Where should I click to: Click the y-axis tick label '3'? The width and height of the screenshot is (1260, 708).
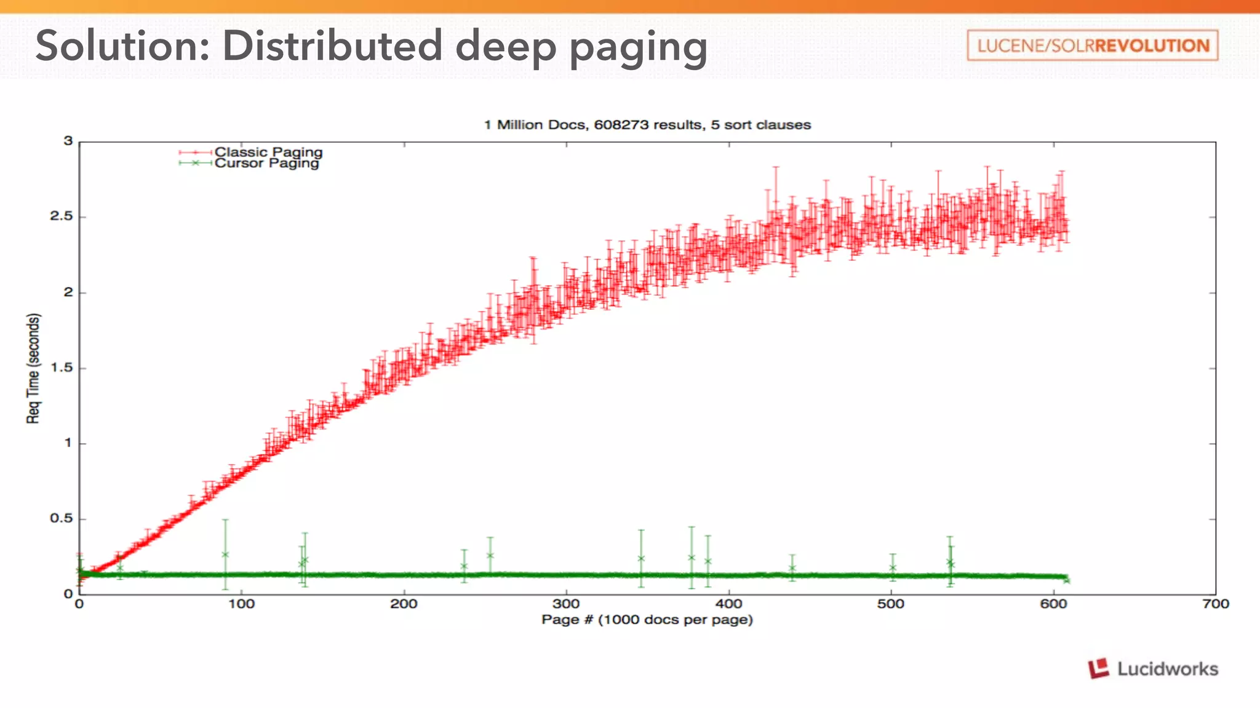[68, 141]
